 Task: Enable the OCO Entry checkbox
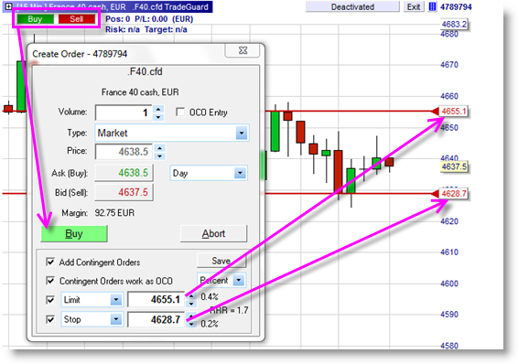coord(180,112)
